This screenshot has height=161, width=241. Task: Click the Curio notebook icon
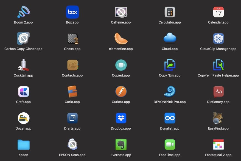72,92
